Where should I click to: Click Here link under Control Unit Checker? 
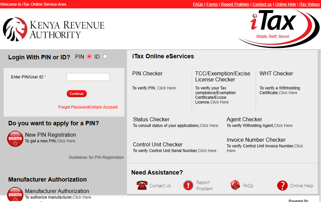(x=207, y=151)
